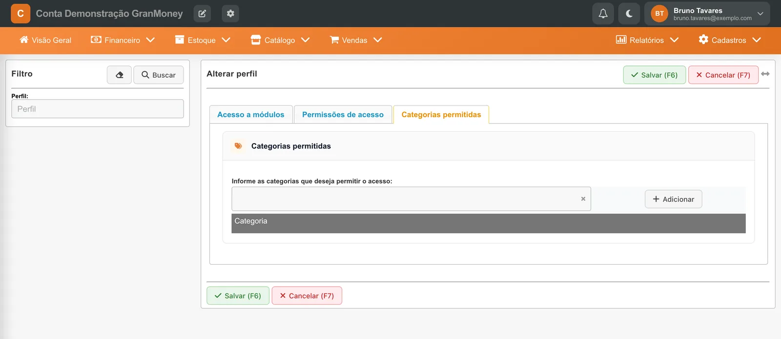Expand the chevron beside Catálogo
Image resolution: width=781 pixels, height=339 pixels.
pyautogui.click(x=305, y=40)
